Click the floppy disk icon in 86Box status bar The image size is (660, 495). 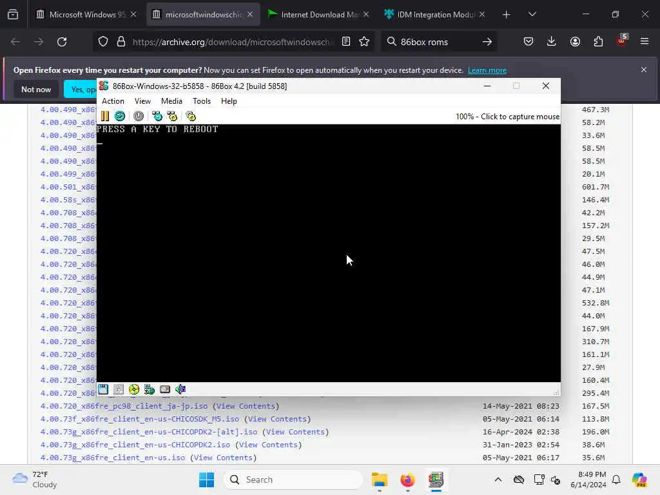[x=103, y=389]
